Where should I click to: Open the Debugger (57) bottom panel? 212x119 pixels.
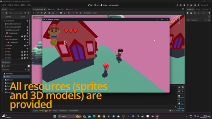[45, 111]
